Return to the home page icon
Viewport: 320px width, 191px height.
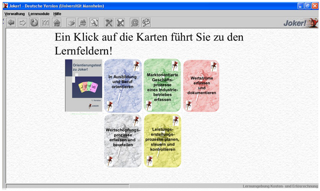click(57, 23)
